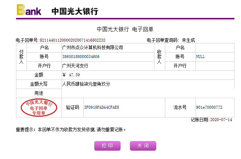The height and width of the screenshot is (159, 241).
Task: Select the 人民币肆拾柒元叁角玖分 amount text
Action: point(86,84)
